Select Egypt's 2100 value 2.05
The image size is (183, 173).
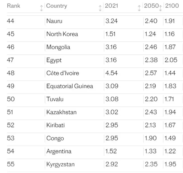[171, 60]
